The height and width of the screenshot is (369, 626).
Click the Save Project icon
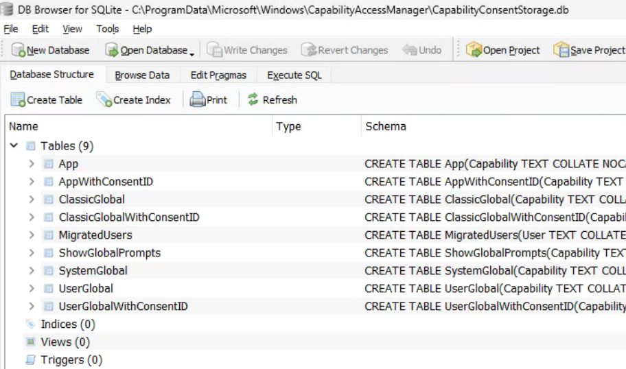[x=561, y=50]
